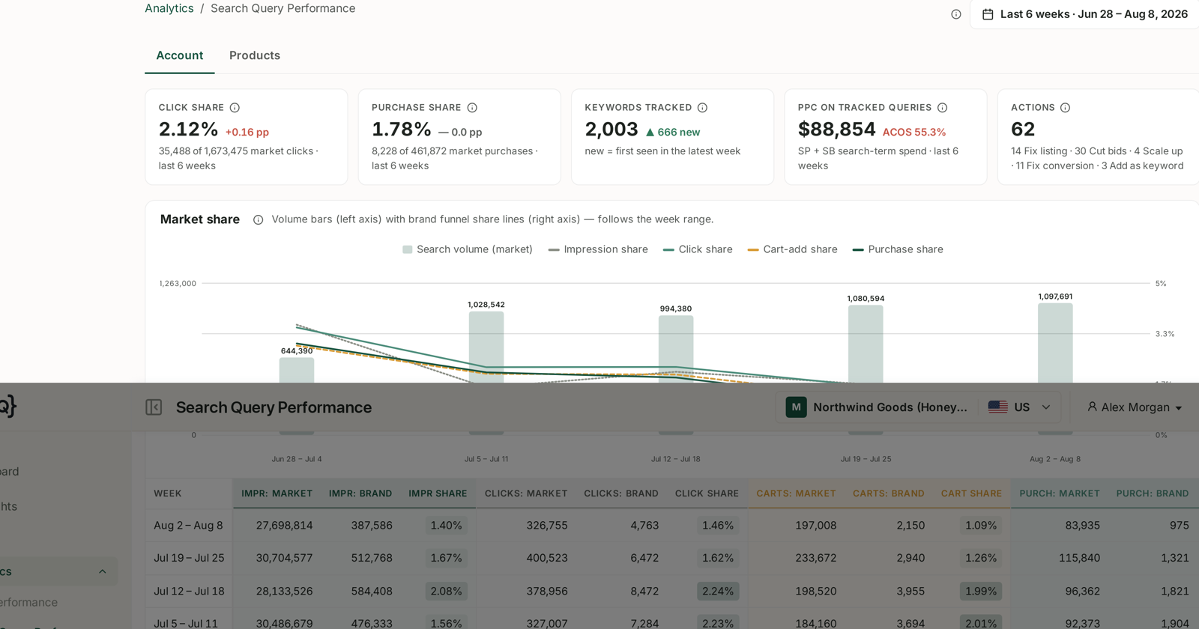The image size is (1199, 629).
Task: Click the 1,097,691 volume bar
Action: tap(1055, 343)
